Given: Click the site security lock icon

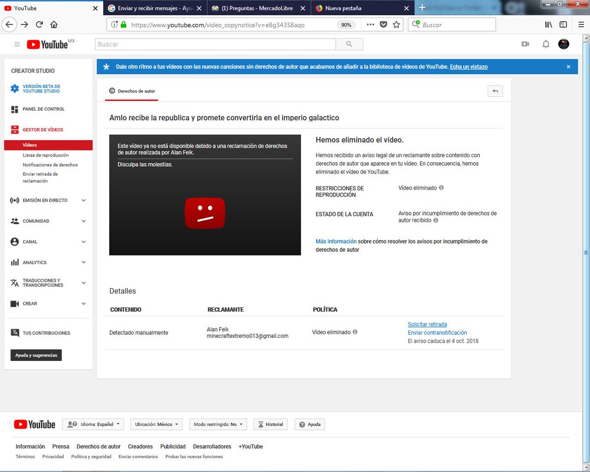Looking at the screenshot, I should (123, 25).
